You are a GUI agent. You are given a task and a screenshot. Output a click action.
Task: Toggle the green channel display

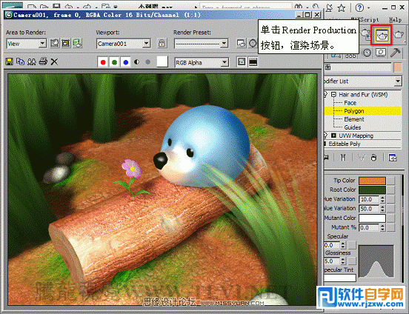[114, 62]
